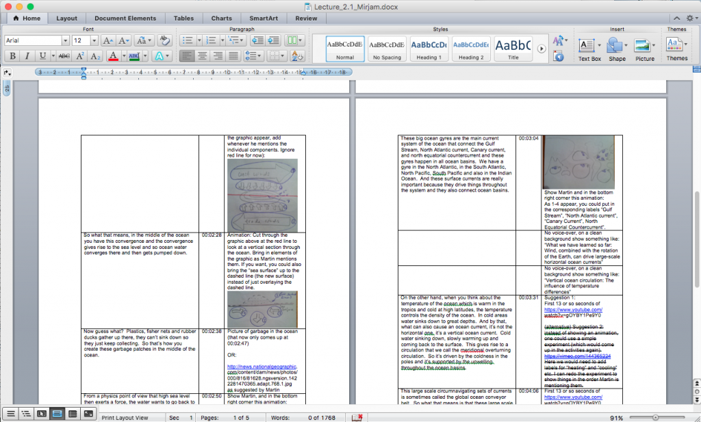The width and height of the screenshot is (701, 422).
Task: Increase paragraph indent
Action: pos(274,41)
